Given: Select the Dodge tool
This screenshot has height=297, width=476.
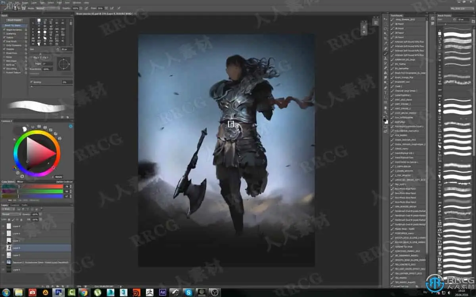Looking at the screenshot, I should click(386, 82).
